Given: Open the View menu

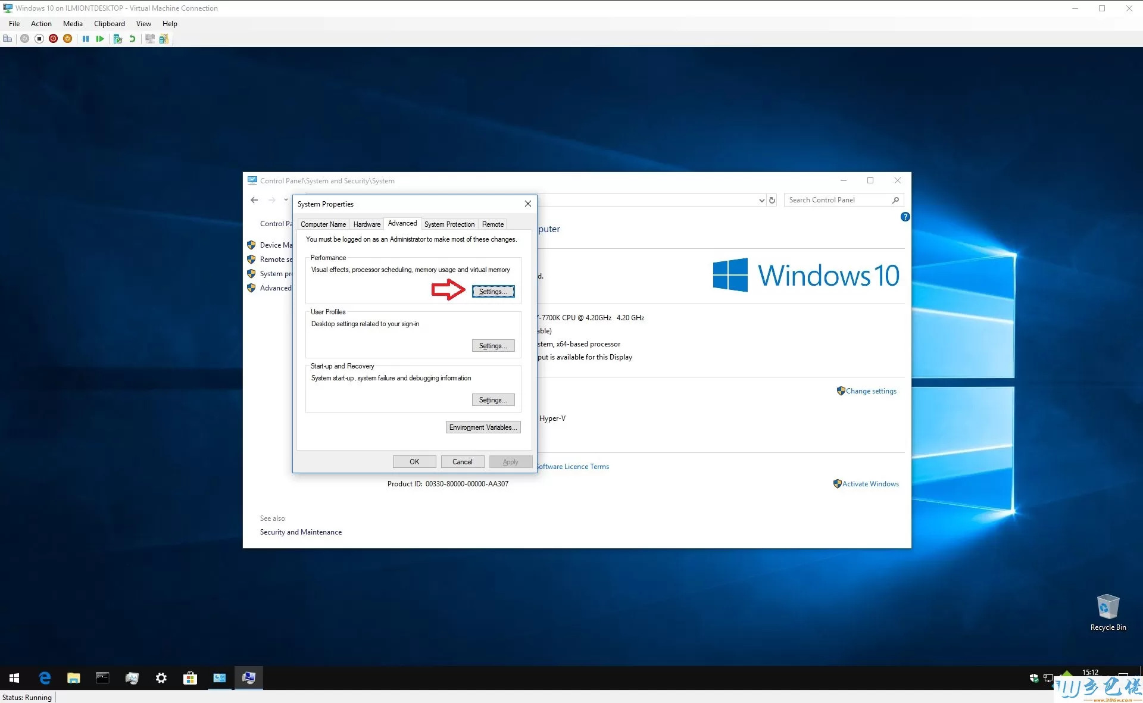Looking at the screenshot, I should coord(143,24).
